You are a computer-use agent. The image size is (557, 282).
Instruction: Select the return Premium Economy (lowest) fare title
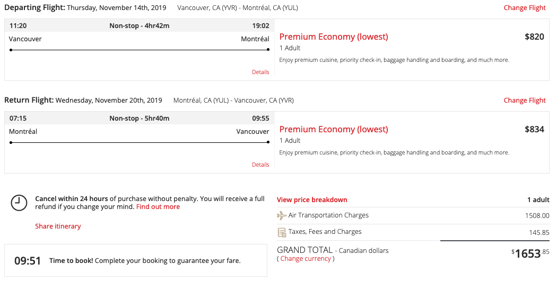tap(334, 130)
